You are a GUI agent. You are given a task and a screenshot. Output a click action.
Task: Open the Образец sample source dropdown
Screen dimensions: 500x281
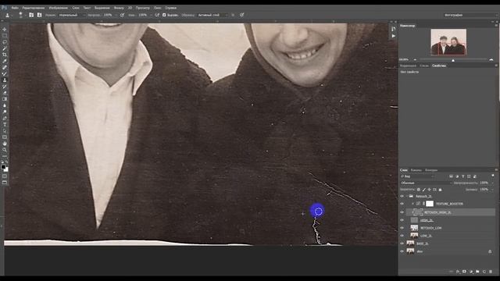click(212, 15)
